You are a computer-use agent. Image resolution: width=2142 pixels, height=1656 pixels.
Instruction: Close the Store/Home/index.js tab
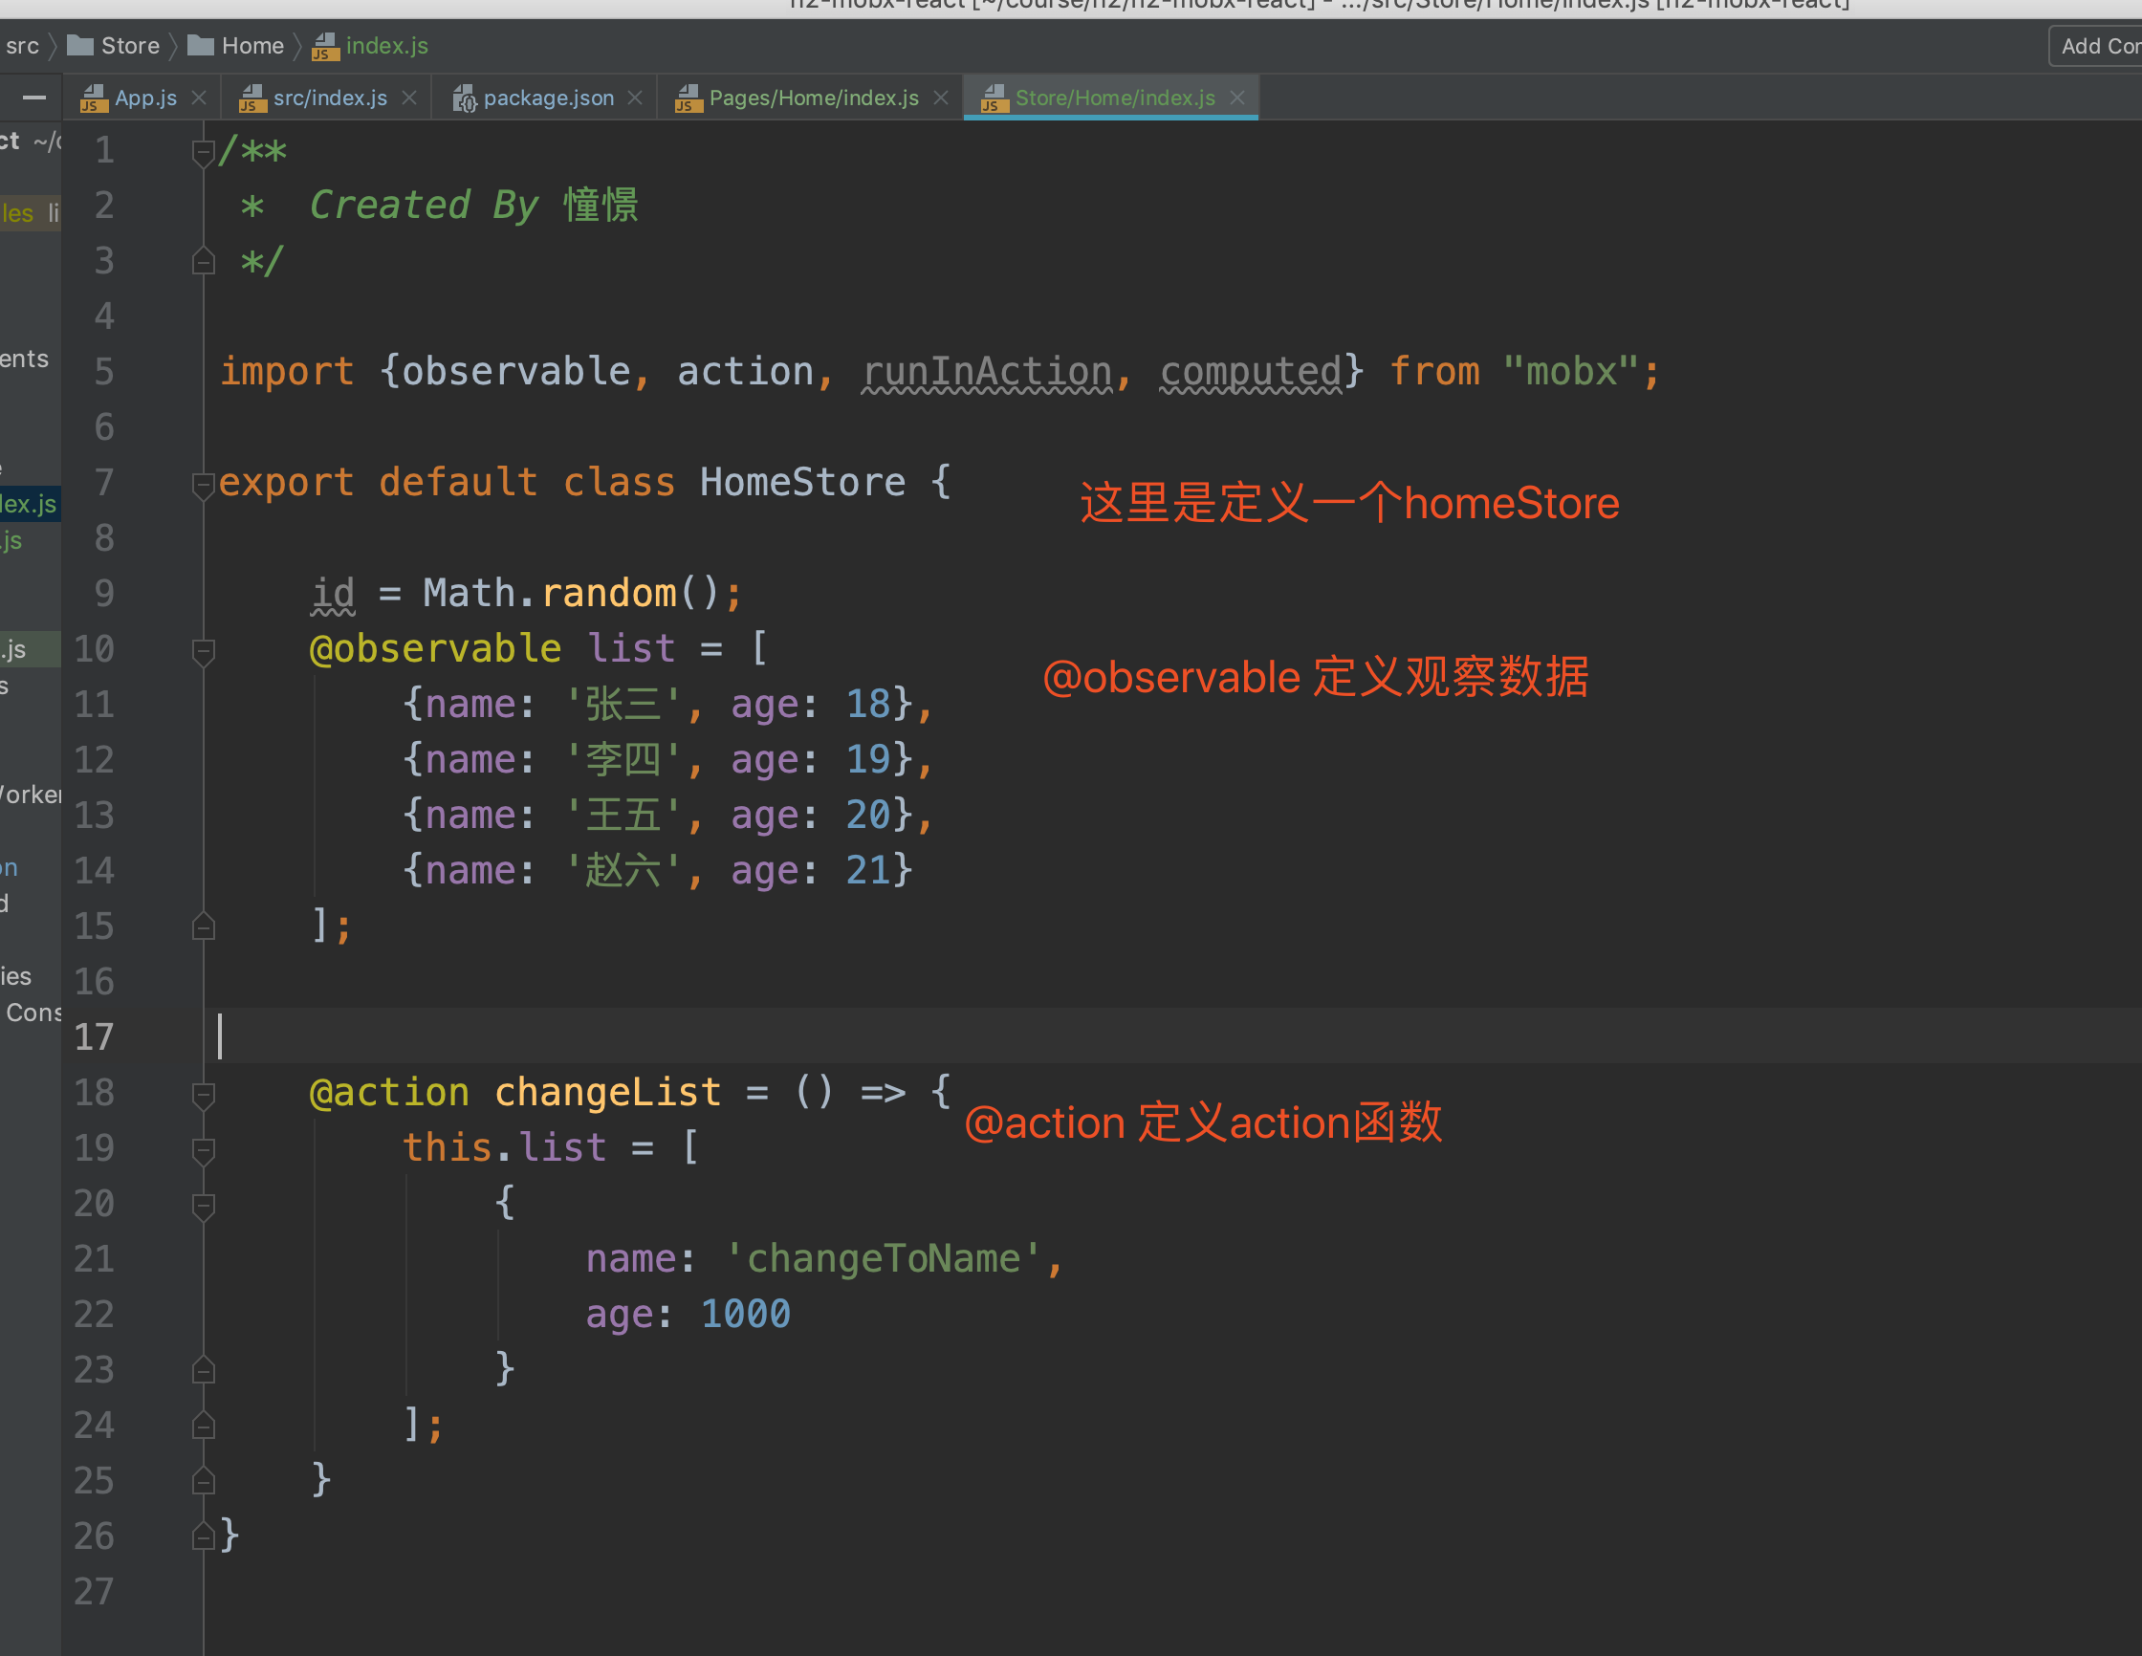tap(1236, 98)
